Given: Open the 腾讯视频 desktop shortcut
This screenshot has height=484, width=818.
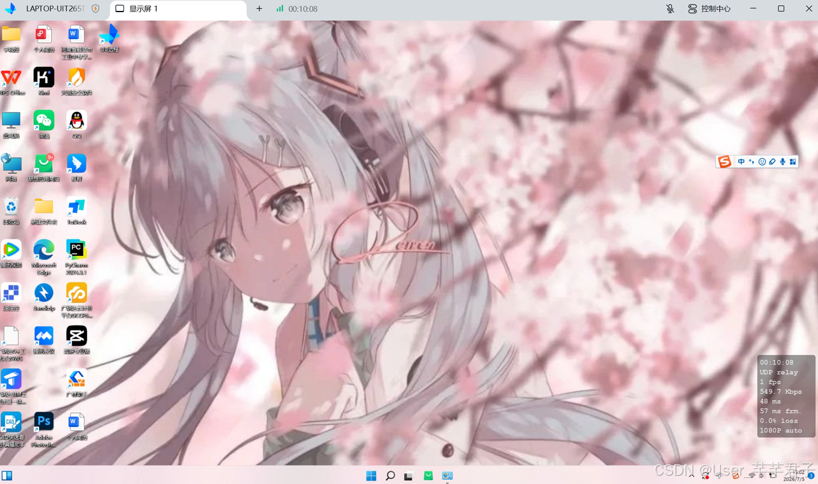Looking at the screenshot, I should 12,254.
